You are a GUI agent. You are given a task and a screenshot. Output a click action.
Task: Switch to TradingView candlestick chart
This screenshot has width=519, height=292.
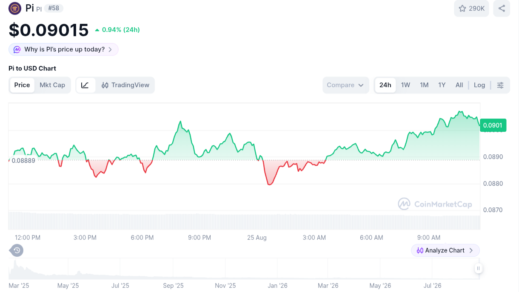[x=125, y=85]
